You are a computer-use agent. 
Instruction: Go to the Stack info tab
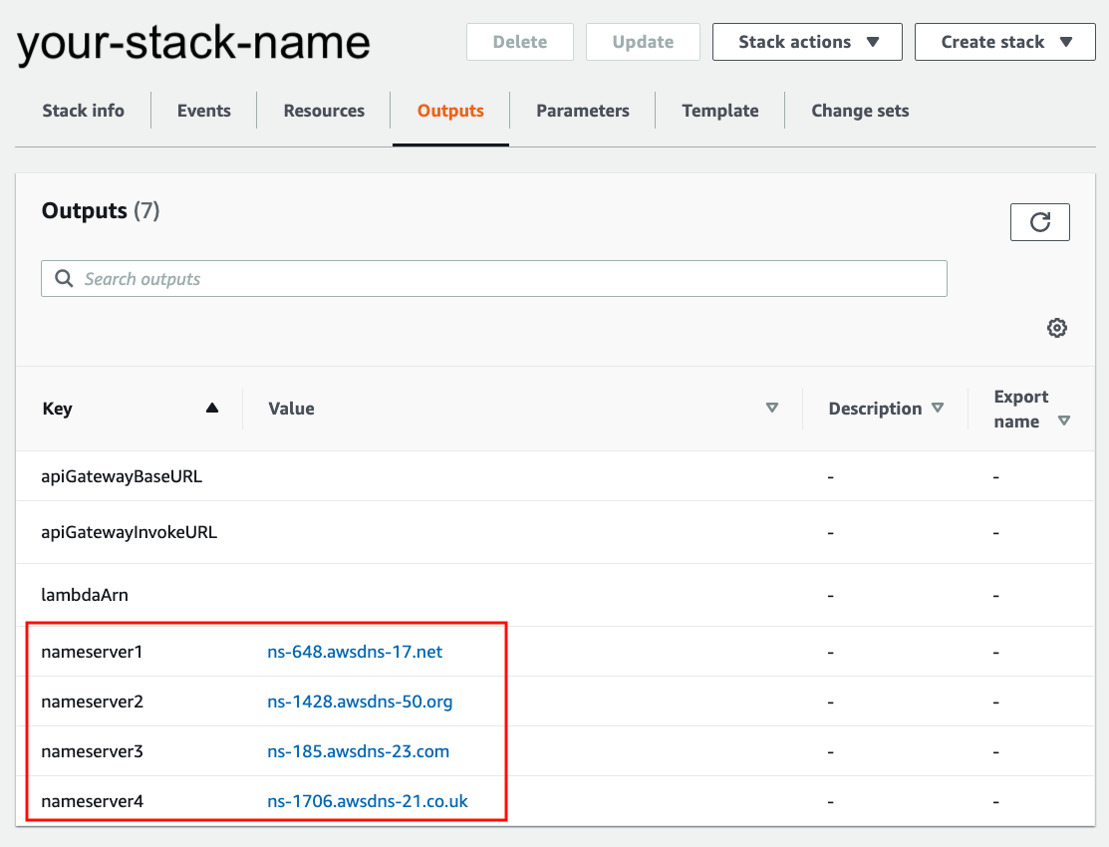click(83, 111)
